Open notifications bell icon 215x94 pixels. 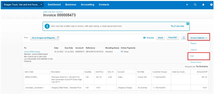tap(203, 4)
